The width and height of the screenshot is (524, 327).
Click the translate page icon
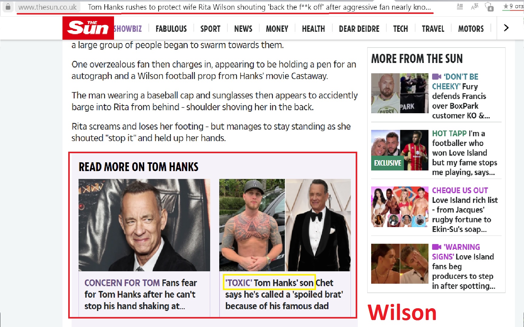pos(475,6)
